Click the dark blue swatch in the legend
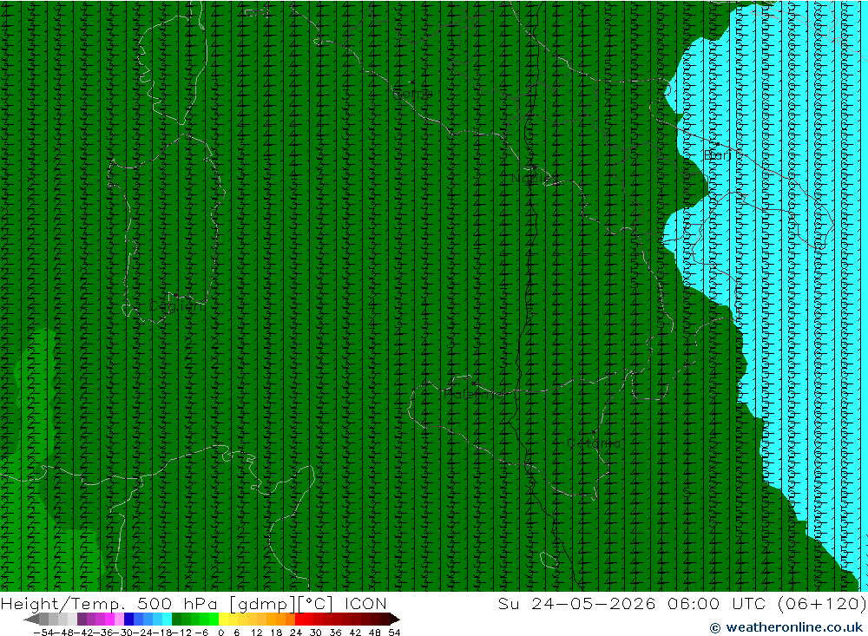The height and width of the screenshot is (636, 868). (129, 619)
